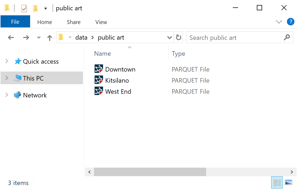Screen dimensions: 297x189
Task: Open the Downtown parquet file
Action: 120,69
